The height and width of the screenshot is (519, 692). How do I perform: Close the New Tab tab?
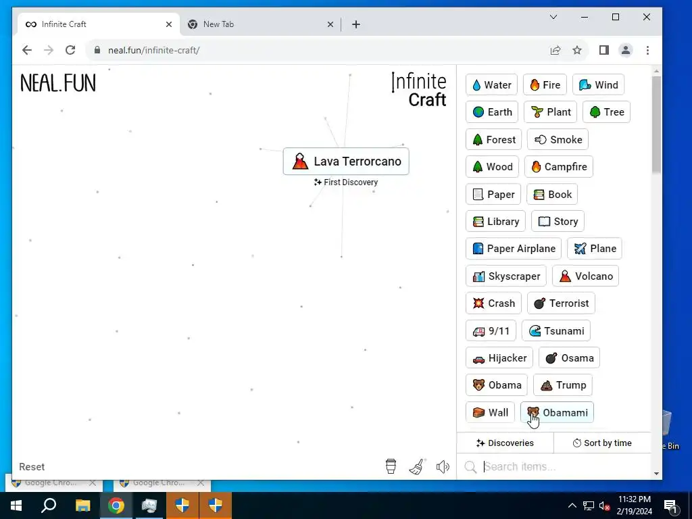(x=330, y=24)
